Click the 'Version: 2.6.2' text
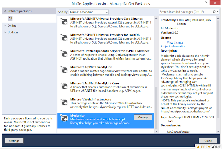 (170, 33)
